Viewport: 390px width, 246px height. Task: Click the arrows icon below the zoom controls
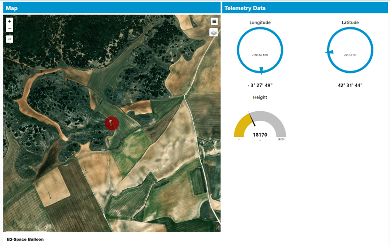pyautogui.click(x=10, y=39)
